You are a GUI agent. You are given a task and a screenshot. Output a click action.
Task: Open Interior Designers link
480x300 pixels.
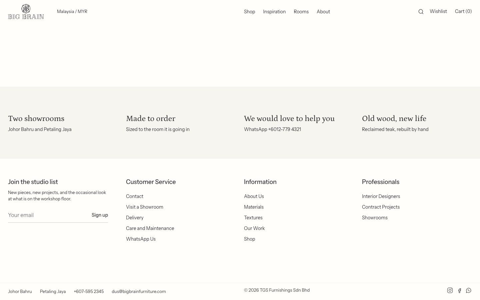pos(381,196)
